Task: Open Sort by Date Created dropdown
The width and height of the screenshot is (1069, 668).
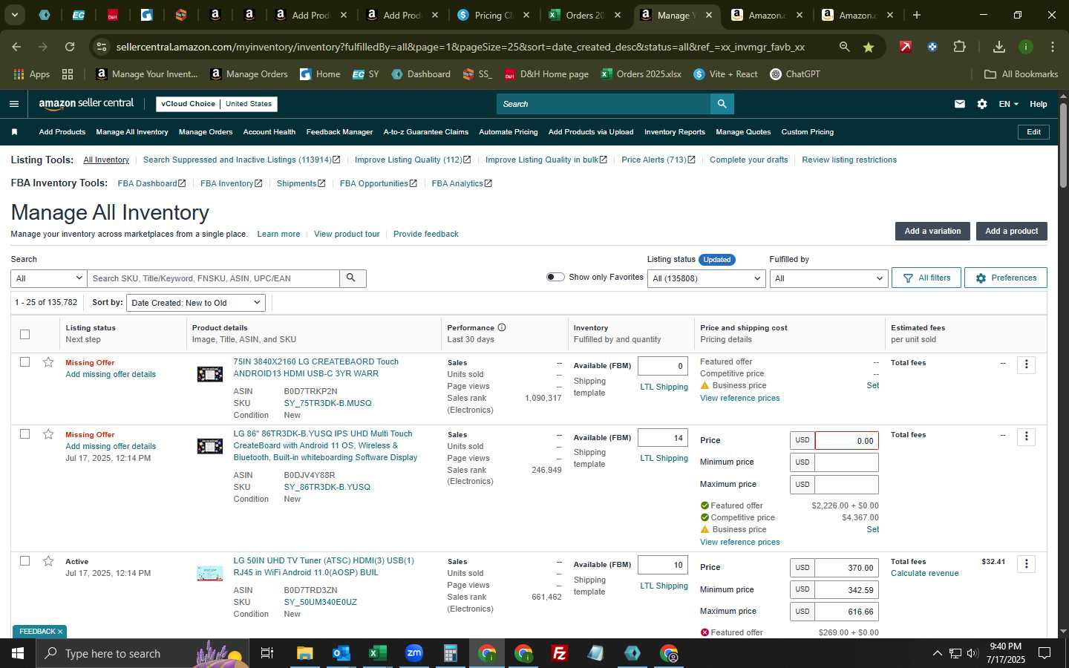Action: tap(196, 303)
